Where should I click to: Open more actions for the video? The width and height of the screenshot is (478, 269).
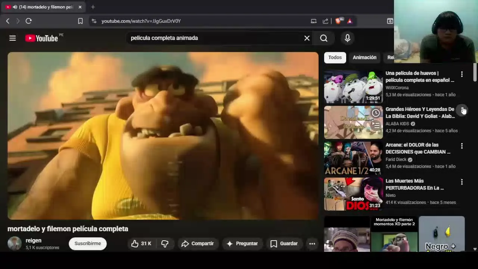point(312,244)
